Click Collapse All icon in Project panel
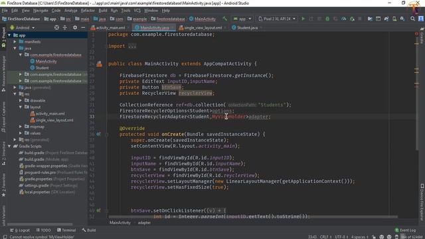Image resolution: width=425 pixels, height=239 pixels. 65,28
